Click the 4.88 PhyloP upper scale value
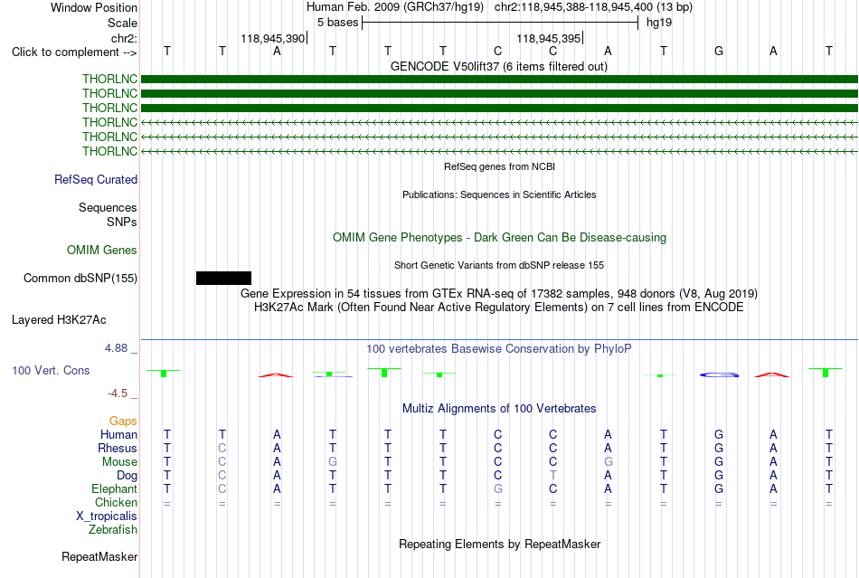The width and height of the screenshot is (859, 578). click(116, 348)
